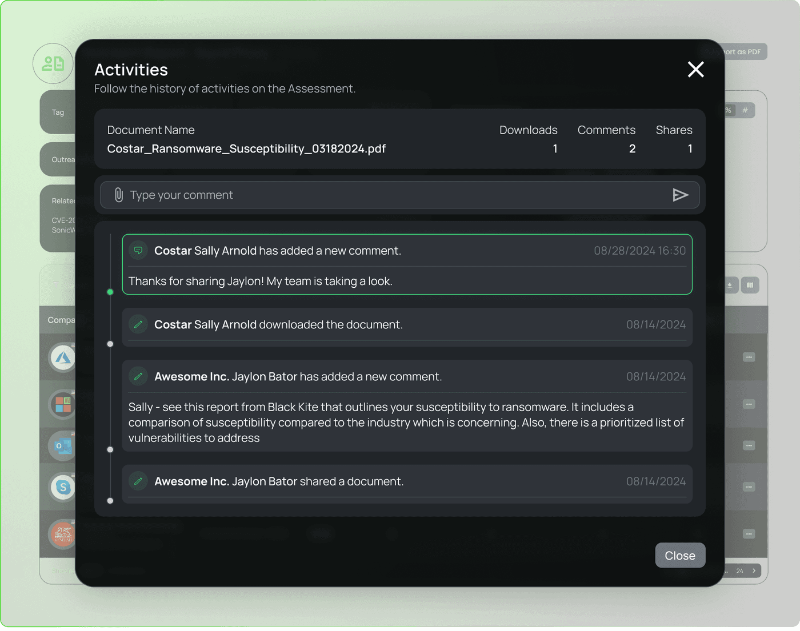Click the Azure company logo thumbnail
The image size is (800, 631).
(x=62, y=358)
